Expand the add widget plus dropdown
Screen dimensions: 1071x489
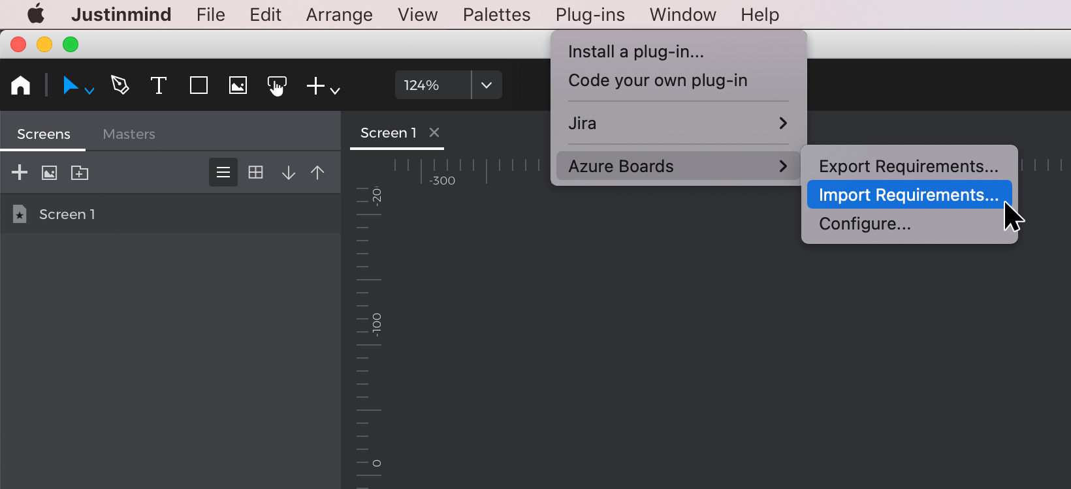(x=323, y=86)
